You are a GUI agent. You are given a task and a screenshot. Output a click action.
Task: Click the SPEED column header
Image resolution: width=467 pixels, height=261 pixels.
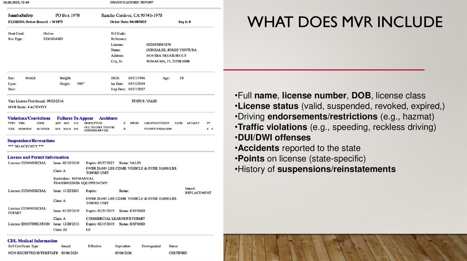pyautogui.click(x=135, y=123)
